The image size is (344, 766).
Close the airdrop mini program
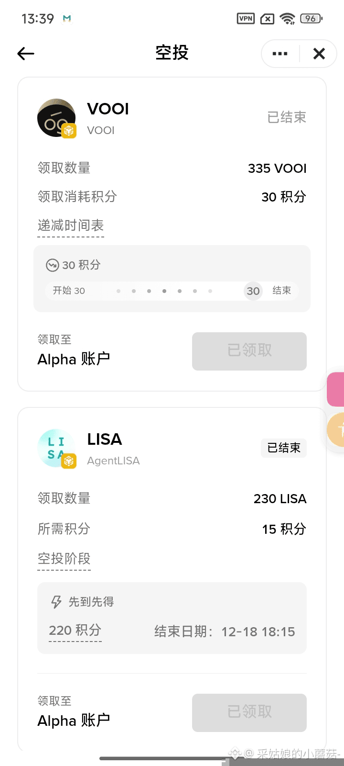click(319, 54)
